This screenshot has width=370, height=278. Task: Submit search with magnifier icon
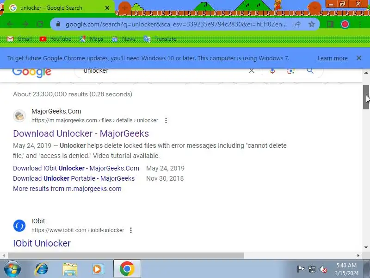(x=310, y=71)
